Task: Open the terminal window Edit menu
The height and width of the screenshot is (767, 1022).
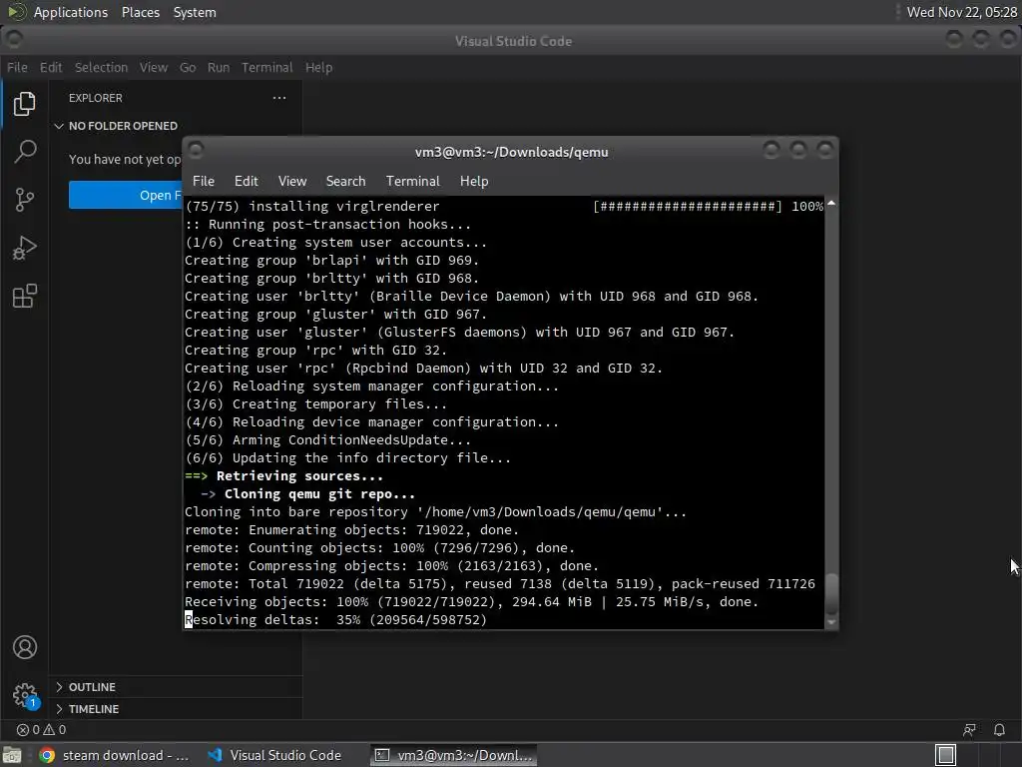Action: click(x=246, y=182)
